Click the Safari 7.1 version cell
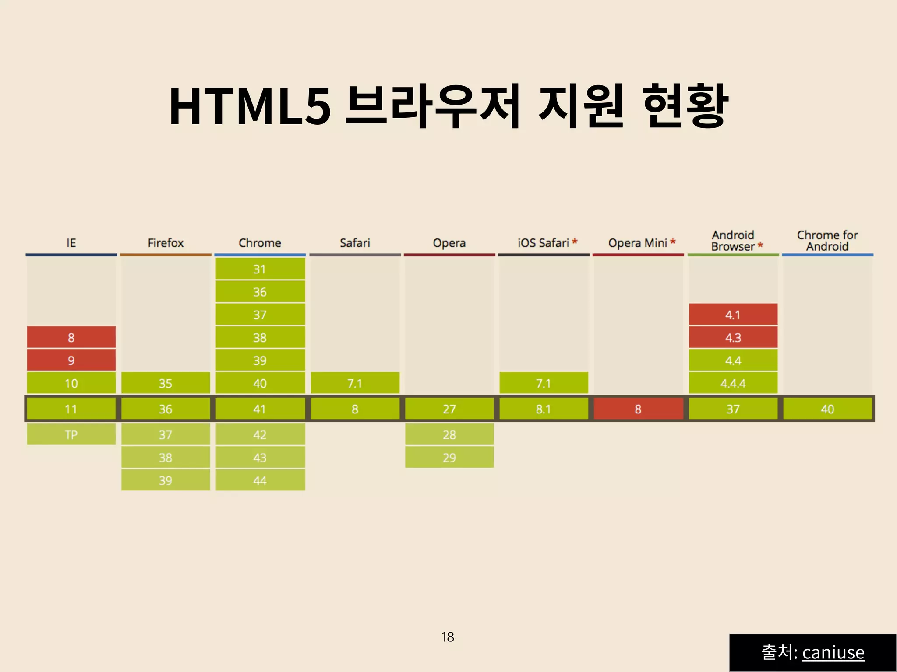Image resolution: width=897 pixels, height=672 pixels. click(x=355, y=383)
